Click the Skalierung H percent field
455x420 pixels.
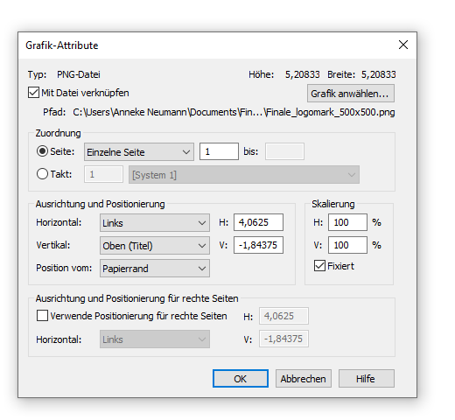coord(347,222)
